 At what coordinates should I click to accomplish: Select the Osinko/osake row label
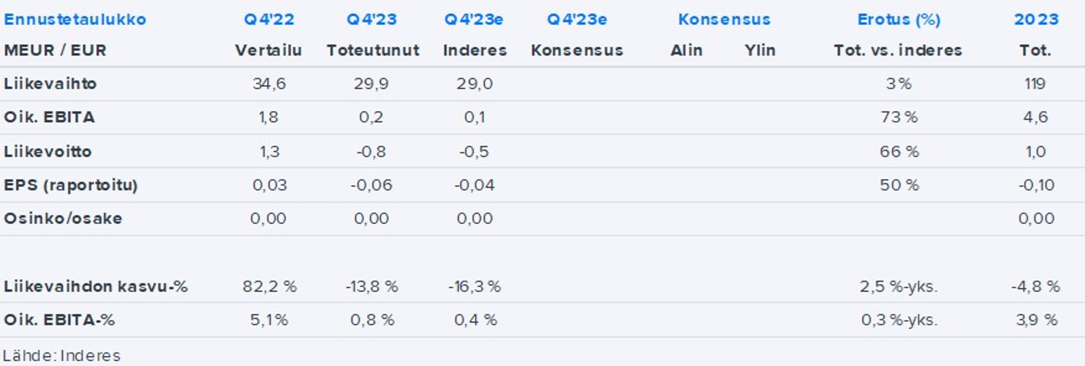click(63, 219)
